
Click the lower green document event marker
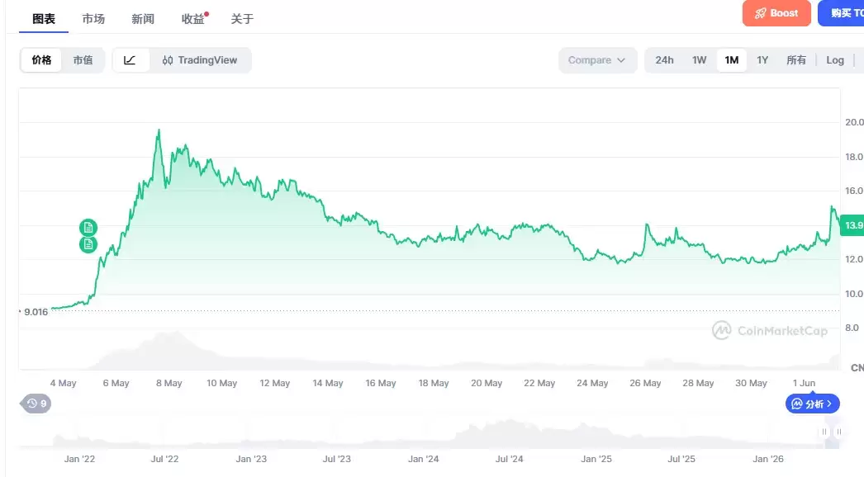tap(88, 244)
